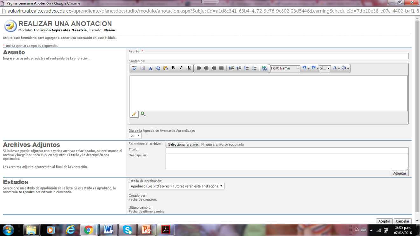Expand the agenda day dropdown showing 21
The width and height of the screenshot is (420, 236).
[x=135, y=136]
